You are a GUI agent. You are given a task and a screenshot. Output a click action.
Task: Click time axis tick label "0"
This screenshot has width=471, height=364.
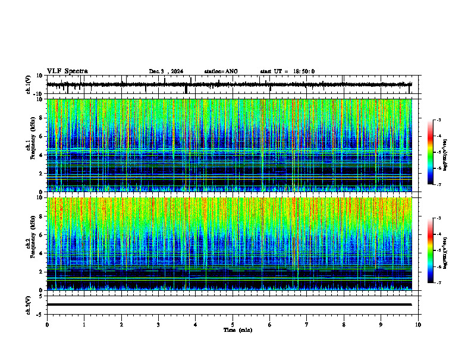(x=47, y=325)
